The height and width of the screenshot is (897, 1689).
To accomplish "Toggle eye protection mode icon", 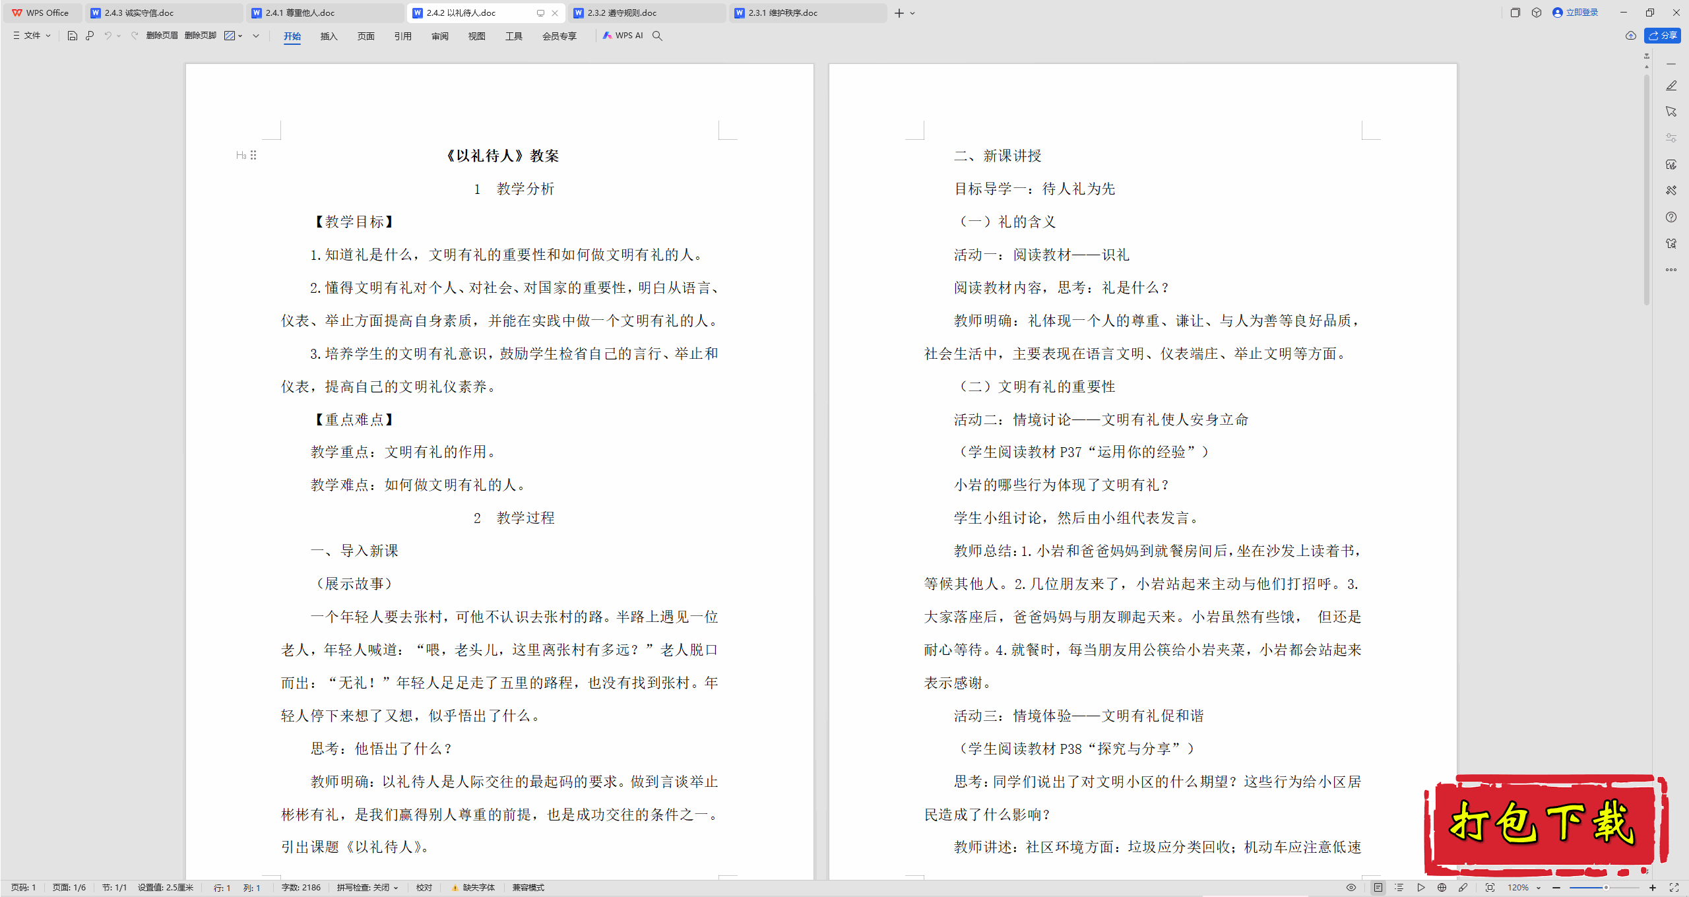I will [x=1351, y=888].
